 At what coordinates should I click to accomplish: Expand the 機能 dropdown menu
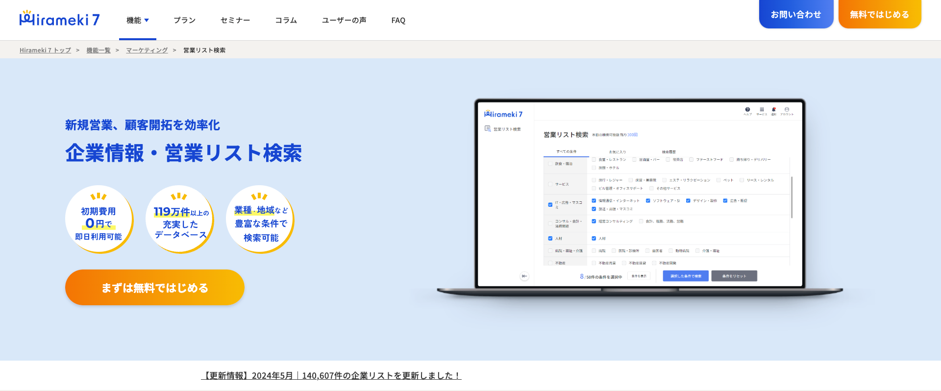click(137, 20)
